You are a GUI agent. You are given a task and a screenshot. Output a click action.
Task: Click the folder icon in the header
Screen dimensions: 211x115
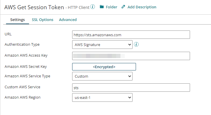(102, 7)
